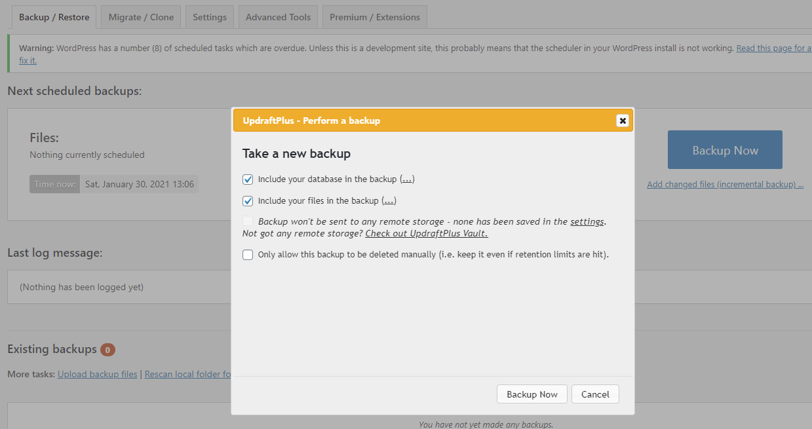Toggle the disabled remote storage checkbox
This screenshot has width=812, height=429.
pos(248,221)
